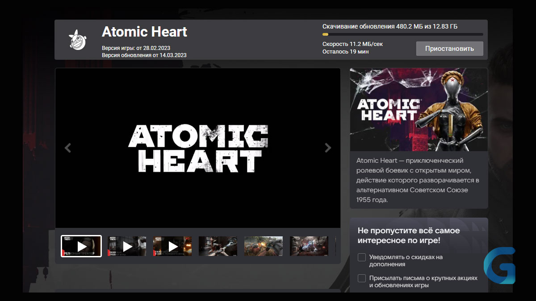Pause the download with Приостановить button
This screenshot has height=301, width=536.
tap(450, 49)
